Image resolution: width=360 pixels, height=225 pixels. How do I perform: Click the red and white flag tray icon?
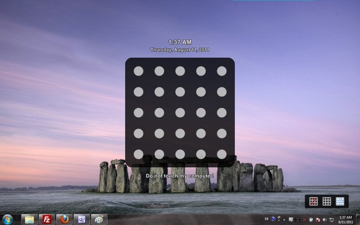[x=318, y=220]
